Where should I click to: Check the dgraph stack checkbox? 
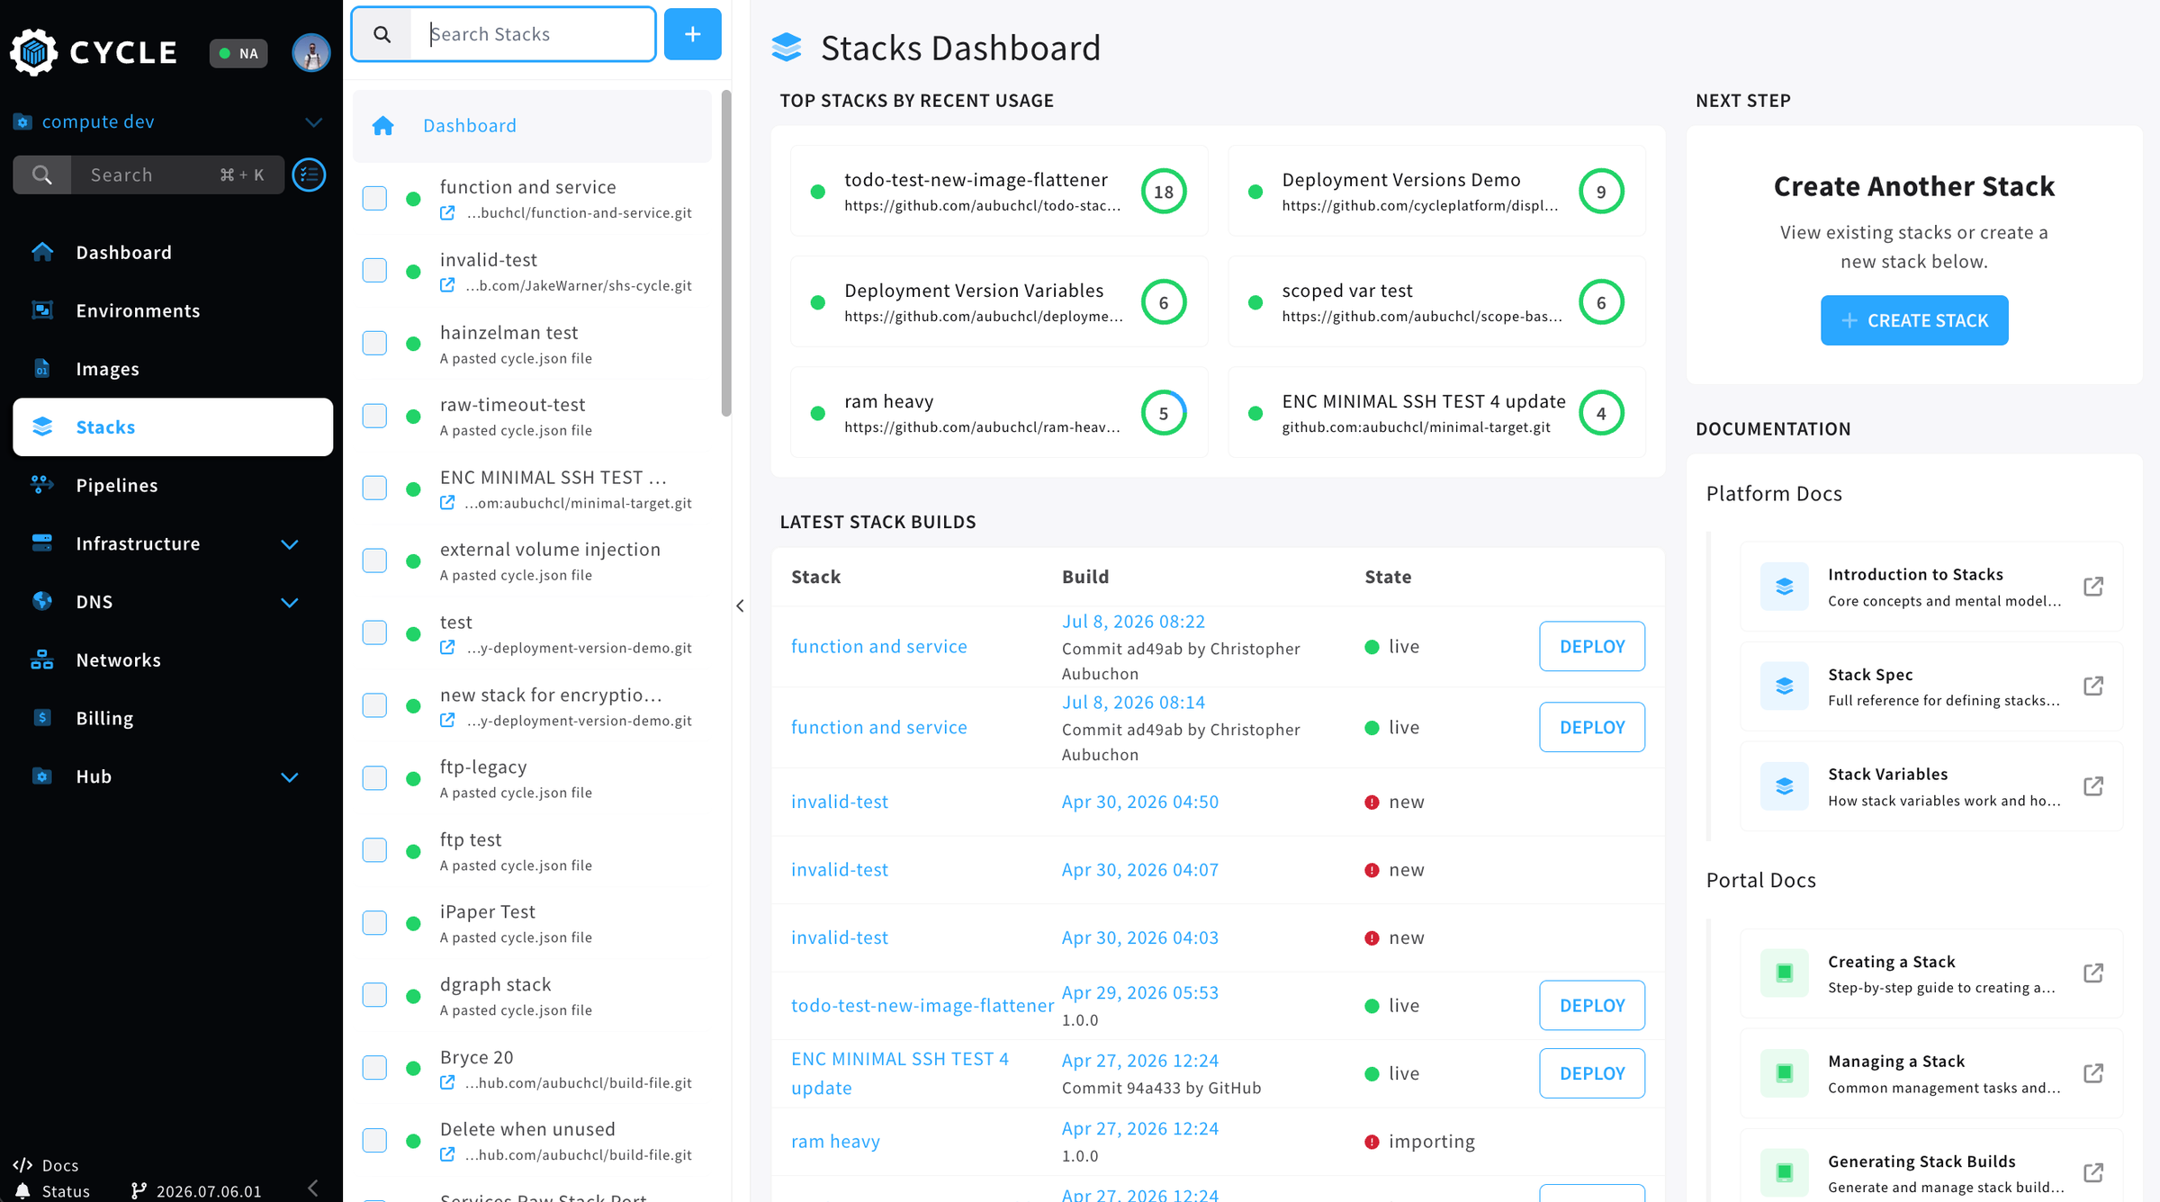click(374, 995)
